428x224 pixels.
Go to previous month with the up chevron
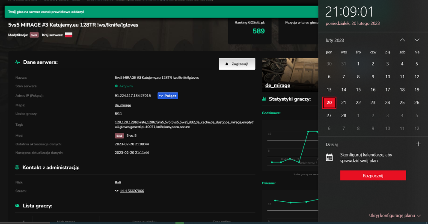[402, 40]
